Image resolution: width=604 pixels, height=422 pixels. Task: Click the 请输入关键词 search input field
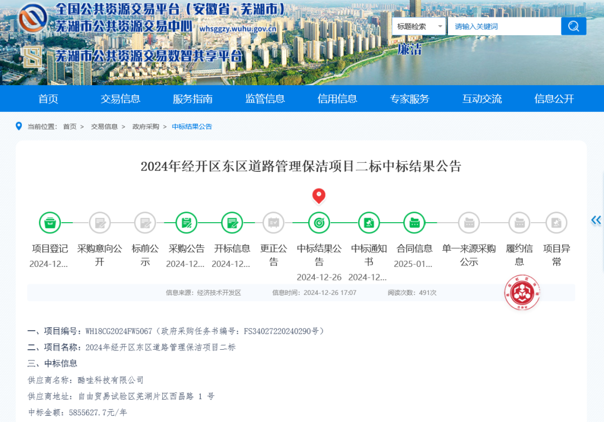click(503, 26)
